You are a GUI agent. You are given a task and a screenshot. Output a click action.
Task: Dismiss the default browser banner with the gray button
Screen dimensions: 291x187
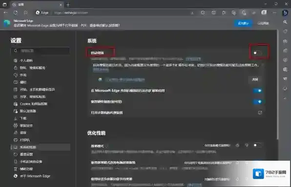tap(263, 23)
